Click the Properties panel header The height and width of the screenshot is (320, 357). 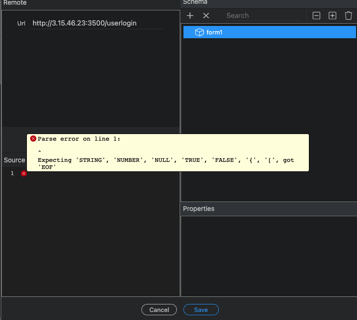199,209
